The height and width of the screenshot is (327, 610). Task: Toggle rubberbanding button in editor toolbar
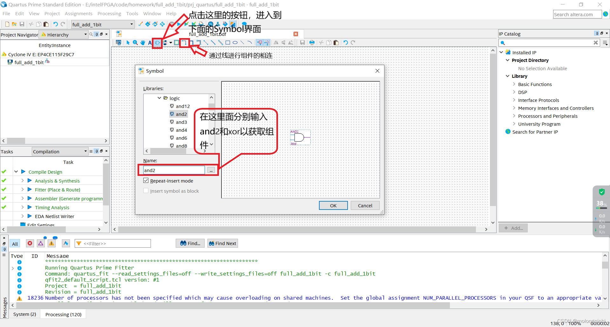click(x=260, y=43)
